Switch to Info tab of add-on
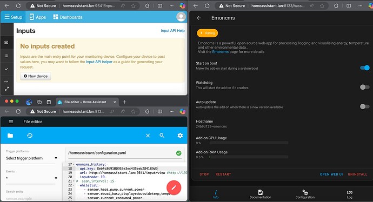The width and height of the screenshot is (373, 202). (216, 194)
